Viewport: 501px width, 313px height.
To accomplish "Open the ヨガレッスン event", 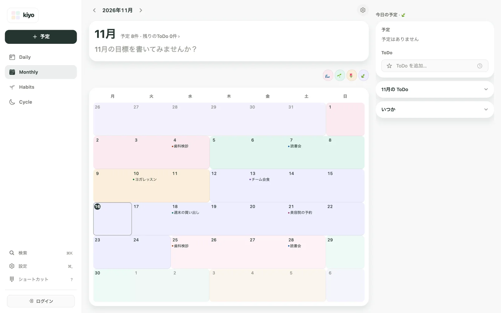I will [x=145, y=179].
